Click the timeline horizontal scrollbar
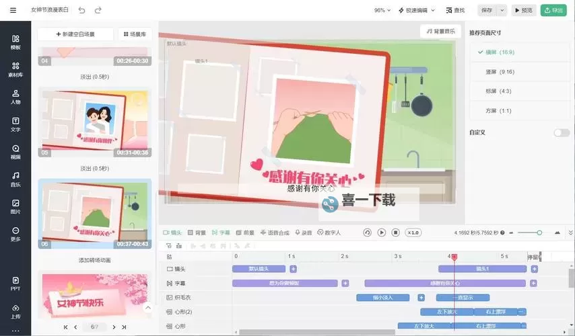Screen dimensions: 575x336 317,332
